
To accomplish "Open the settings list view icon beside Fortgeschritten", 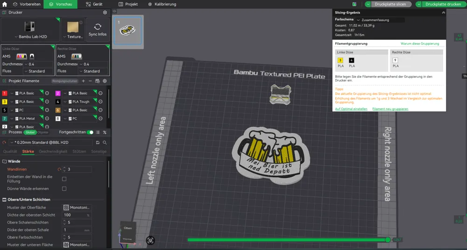I will (x=98, y=132).
